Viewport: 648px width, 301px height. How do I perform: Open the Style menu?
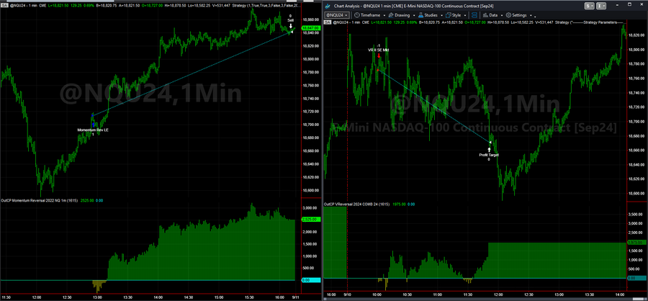(x=456, y=15)
